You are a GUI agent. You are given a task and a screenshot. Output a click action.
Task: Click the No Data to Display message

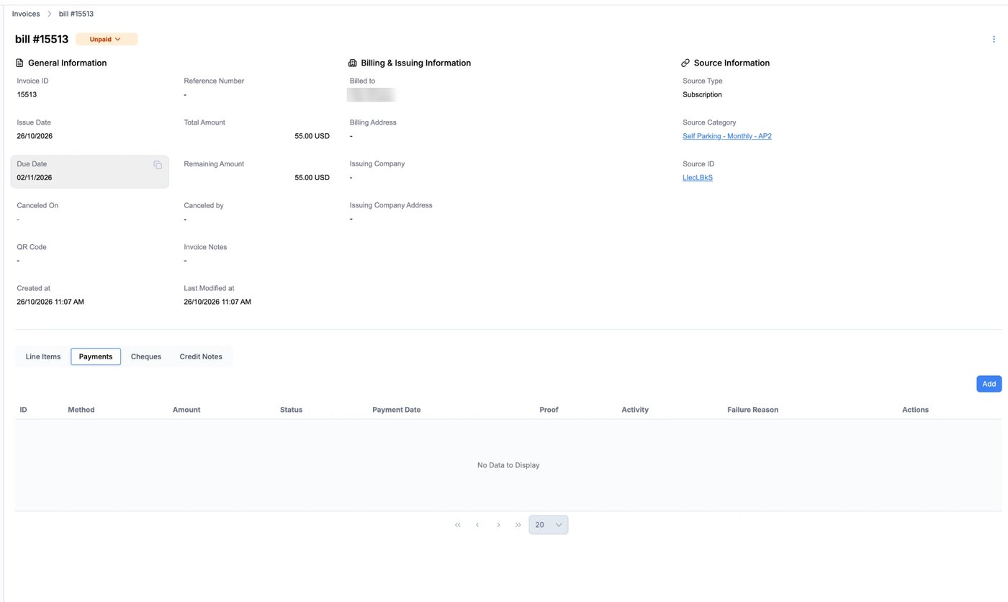pos(508,465)
